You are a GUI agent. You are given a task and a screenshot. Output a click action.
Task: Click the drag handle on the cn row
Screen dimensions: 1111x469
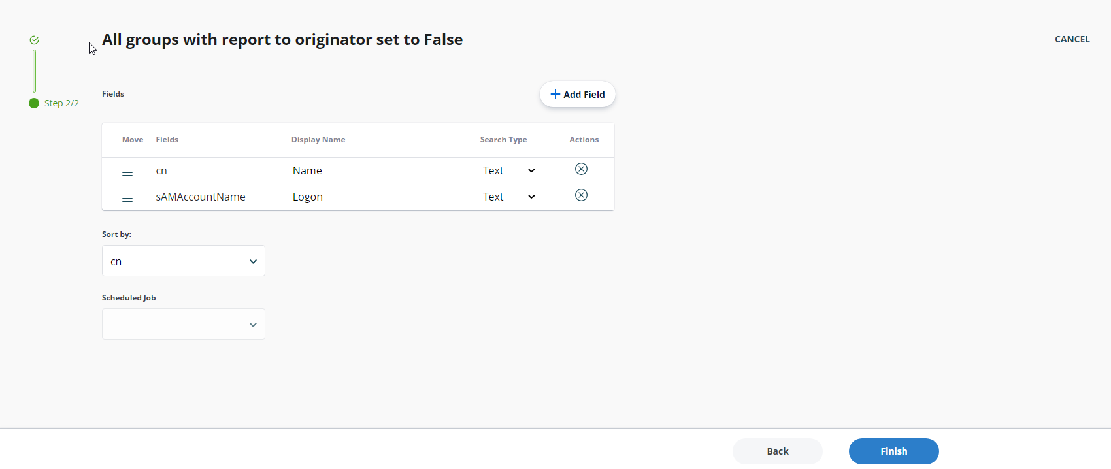127,174
